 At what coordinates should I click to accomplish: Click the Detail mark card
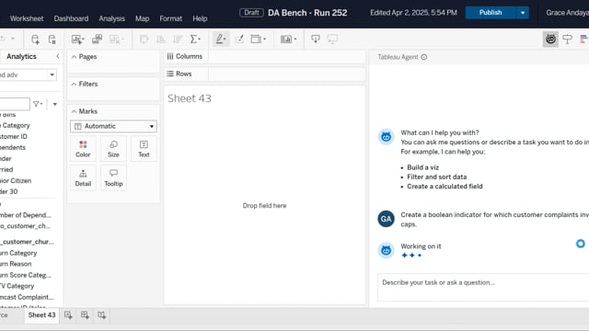(x=83, y=177)
